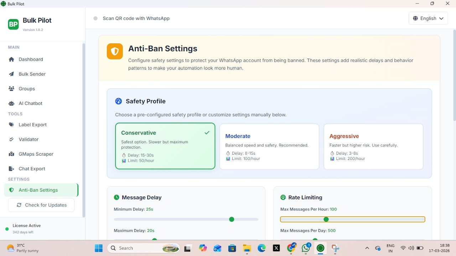
Task: Click the Max Messages Per Hour slider
Action: 353,219
